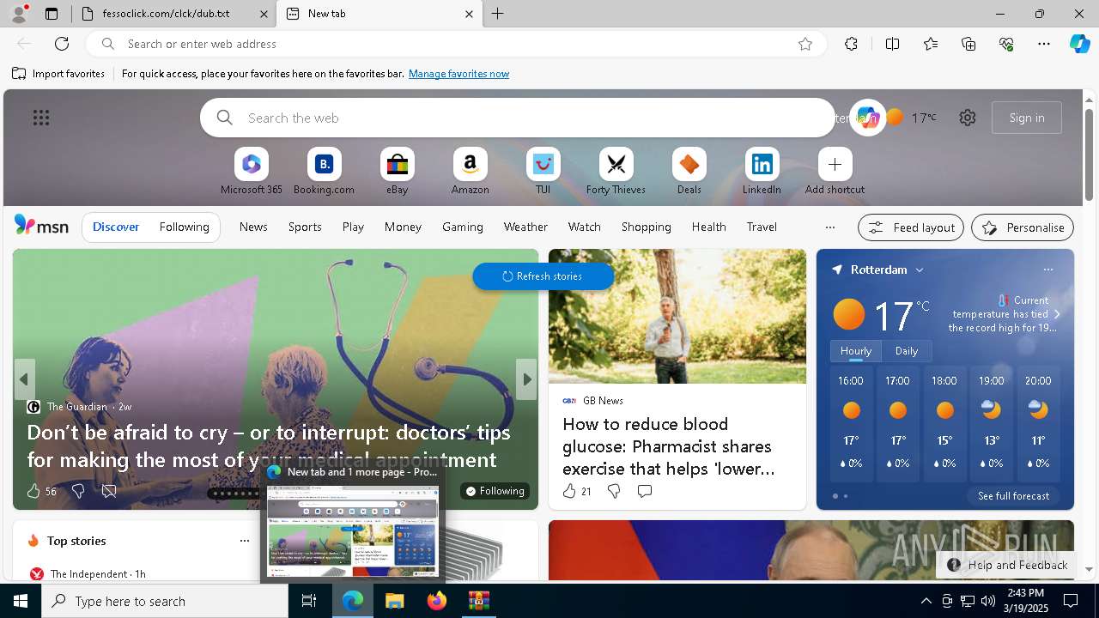Focus the Search the web box
This screenshot has height=618, width=1099.
coord(518,118)
